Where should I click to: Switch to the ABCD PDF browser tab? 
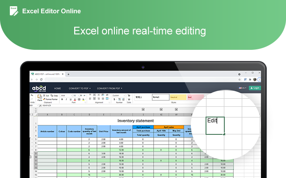click(47, 74)
